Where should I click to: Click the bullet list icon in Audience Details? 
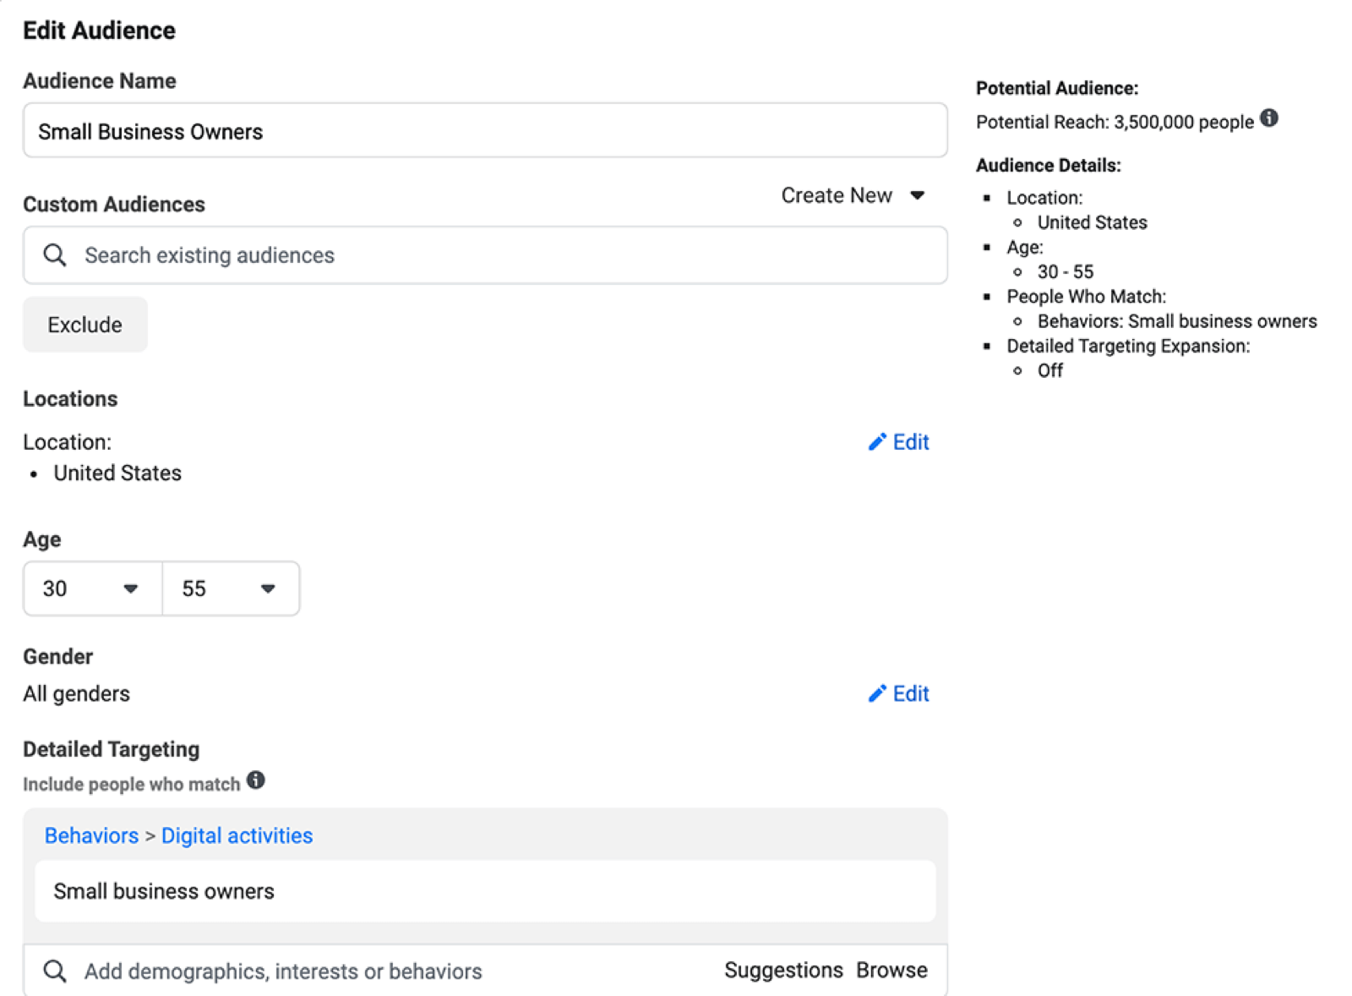pyautogui.click(x=989, y=198)
